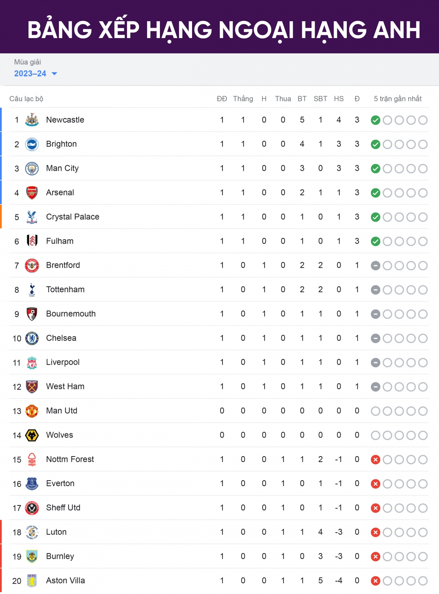
Task: Click Newcastle's green win indicator
Action: click(375, 120)
